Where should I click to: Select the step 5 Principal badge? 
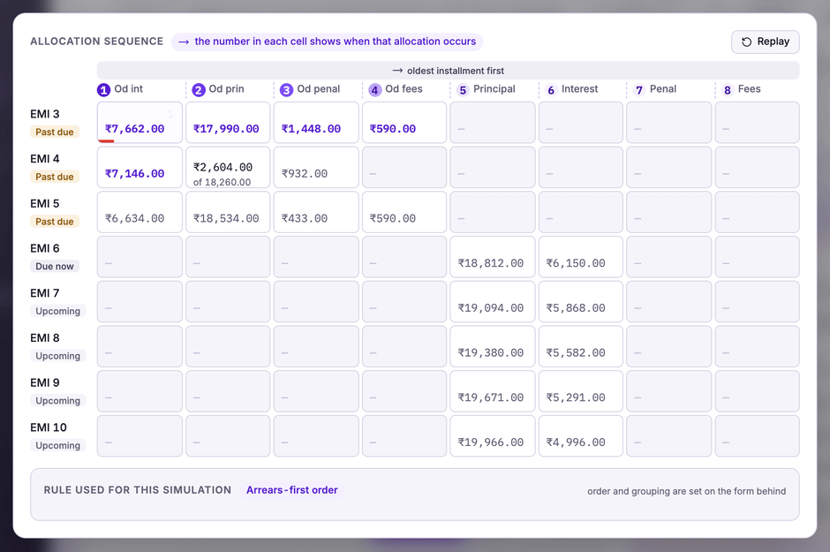tap(463, 90)
